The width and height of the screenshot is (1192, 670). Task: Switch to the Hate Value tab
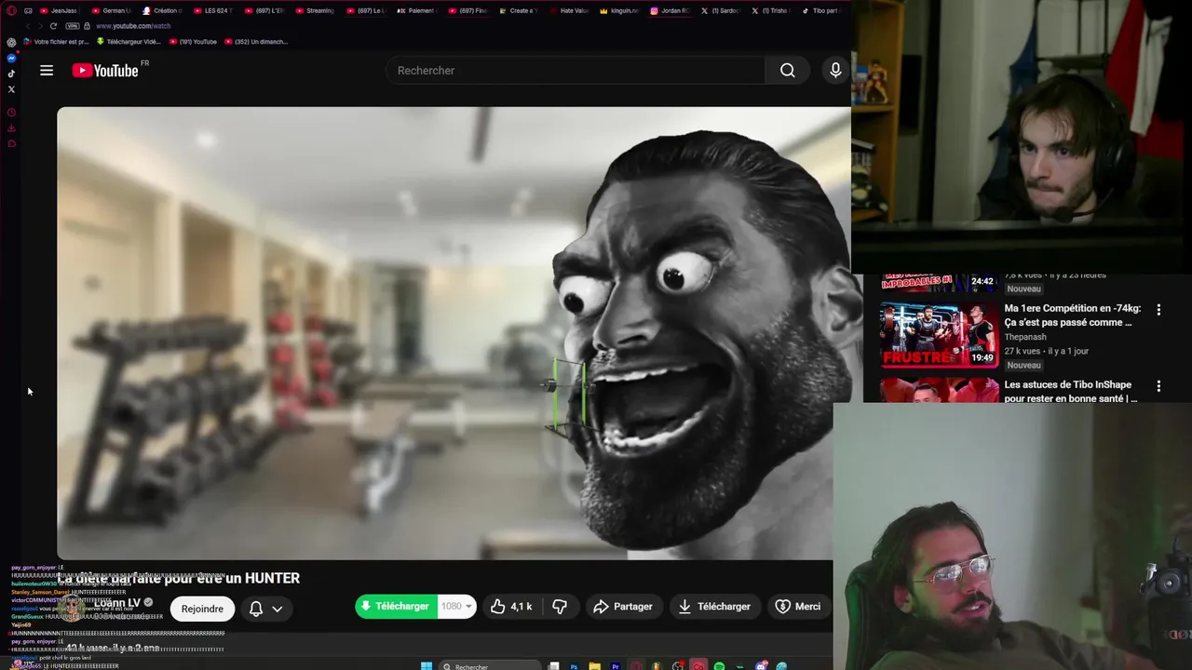pos(570,11)
